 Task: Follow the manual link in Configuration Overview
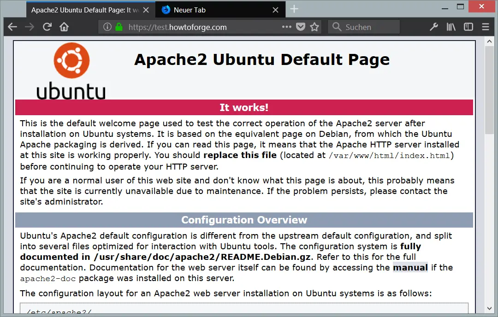coord(410,268)
